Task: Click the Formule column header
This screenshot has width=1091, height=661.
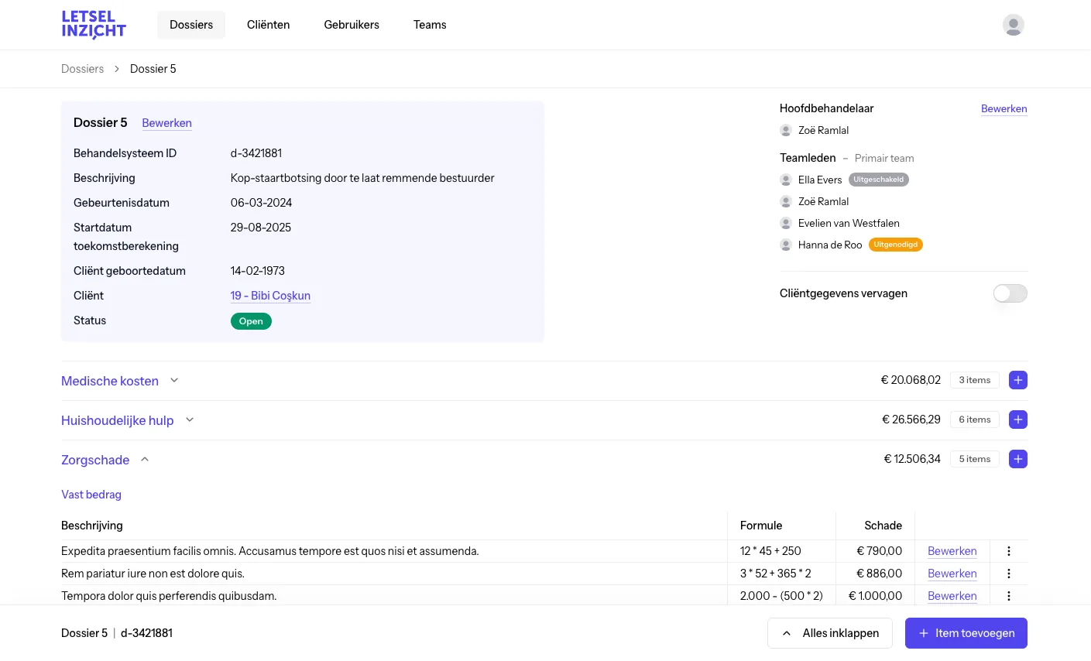Action: tap(761, 526)
